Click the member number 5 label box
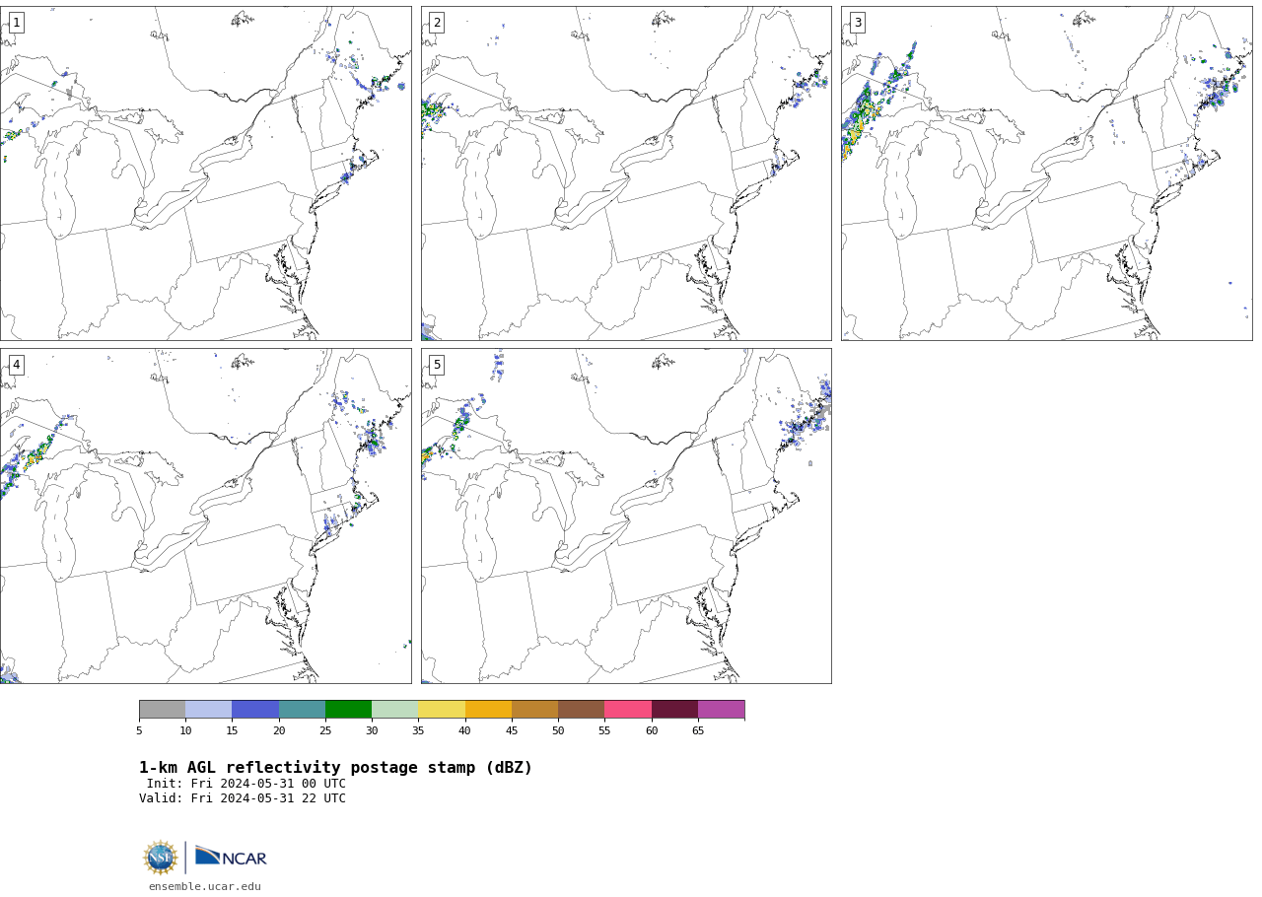The height and width of the screenshot is (897, 1262). click(x=437, y=365)
